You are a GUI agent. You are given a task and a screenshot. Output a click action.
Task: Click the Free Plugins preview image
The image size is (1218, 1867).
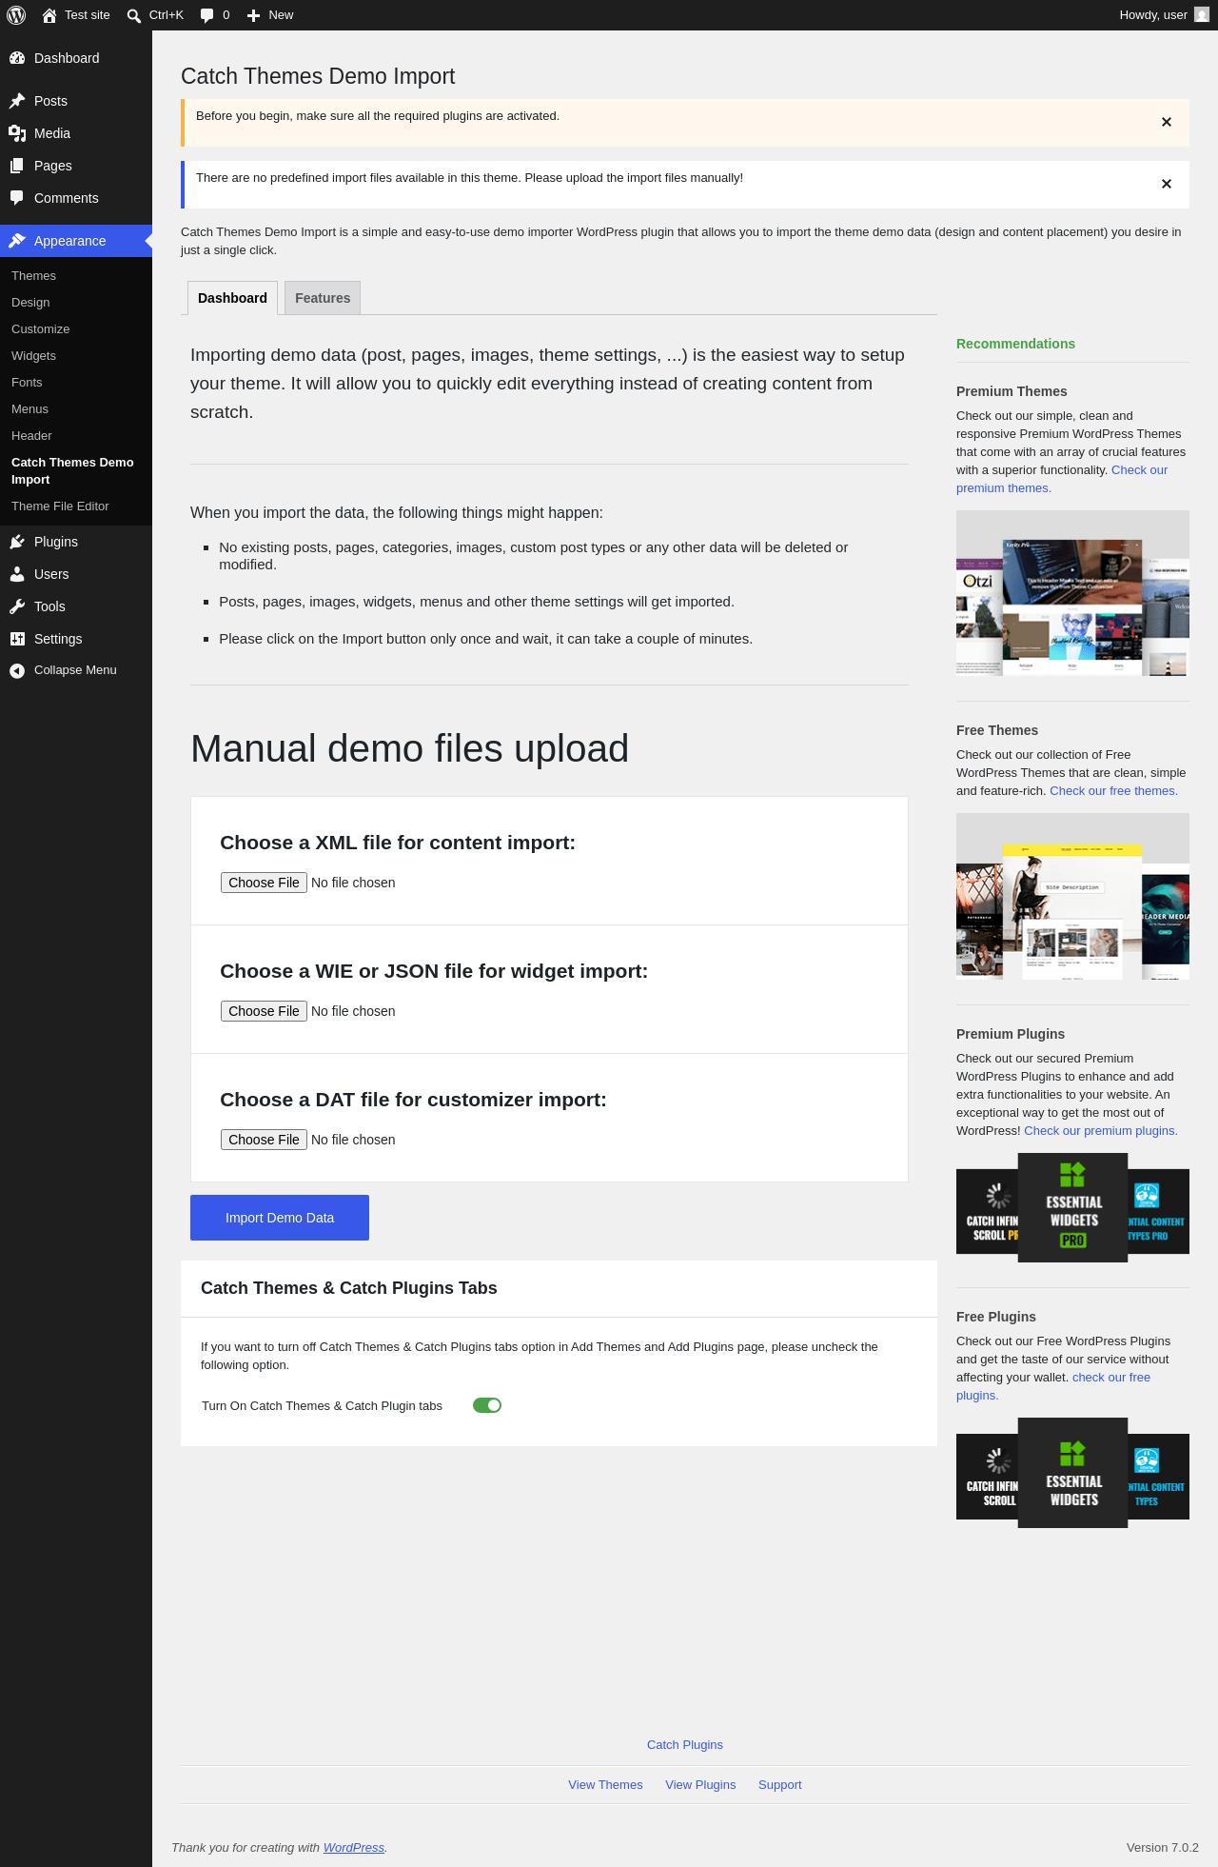(x=1072, y=1474)
